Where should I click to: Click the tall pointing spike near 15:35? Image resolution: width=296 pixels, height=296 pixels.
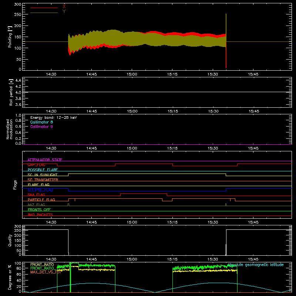[226, 41]
